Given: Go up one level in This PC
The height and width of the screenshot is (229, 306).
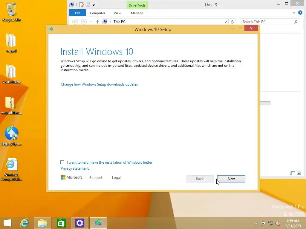Looking at the screenshot, I should 98,22.
